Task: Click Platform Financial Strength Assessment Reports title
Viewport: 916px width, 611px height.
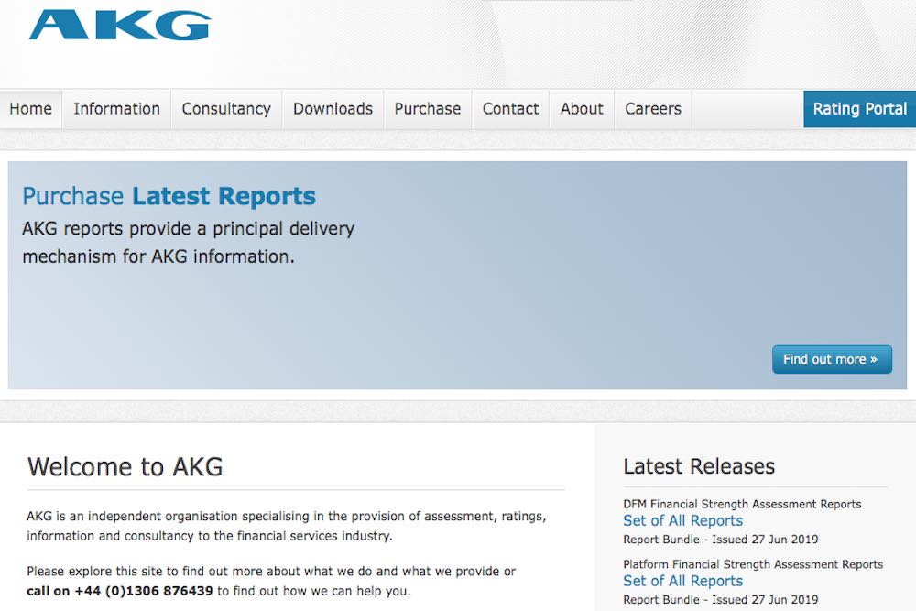Action: coord(753,564)
